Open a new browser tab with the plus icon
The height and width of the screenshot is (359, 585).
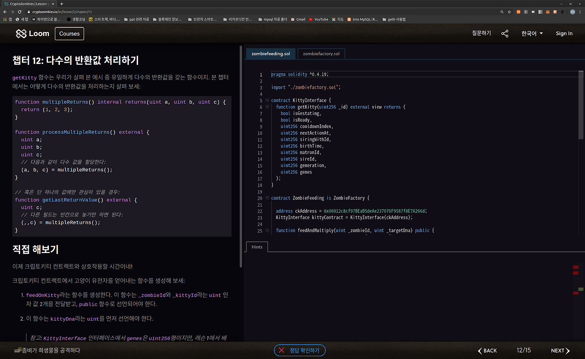(x=62, y=4)
